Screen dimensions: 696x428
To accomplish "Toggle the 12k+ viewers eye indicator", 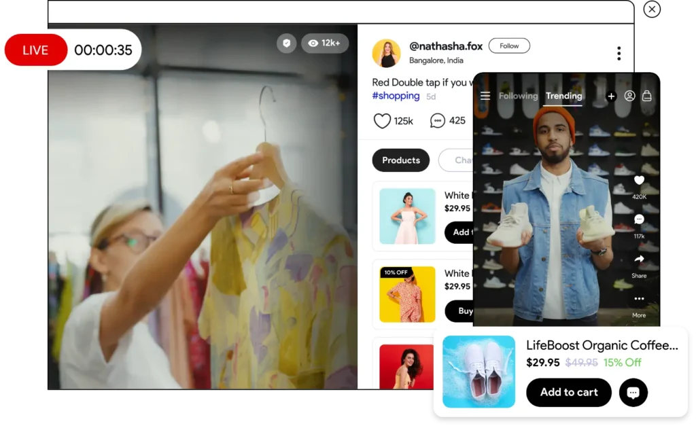I will point(324,43).
